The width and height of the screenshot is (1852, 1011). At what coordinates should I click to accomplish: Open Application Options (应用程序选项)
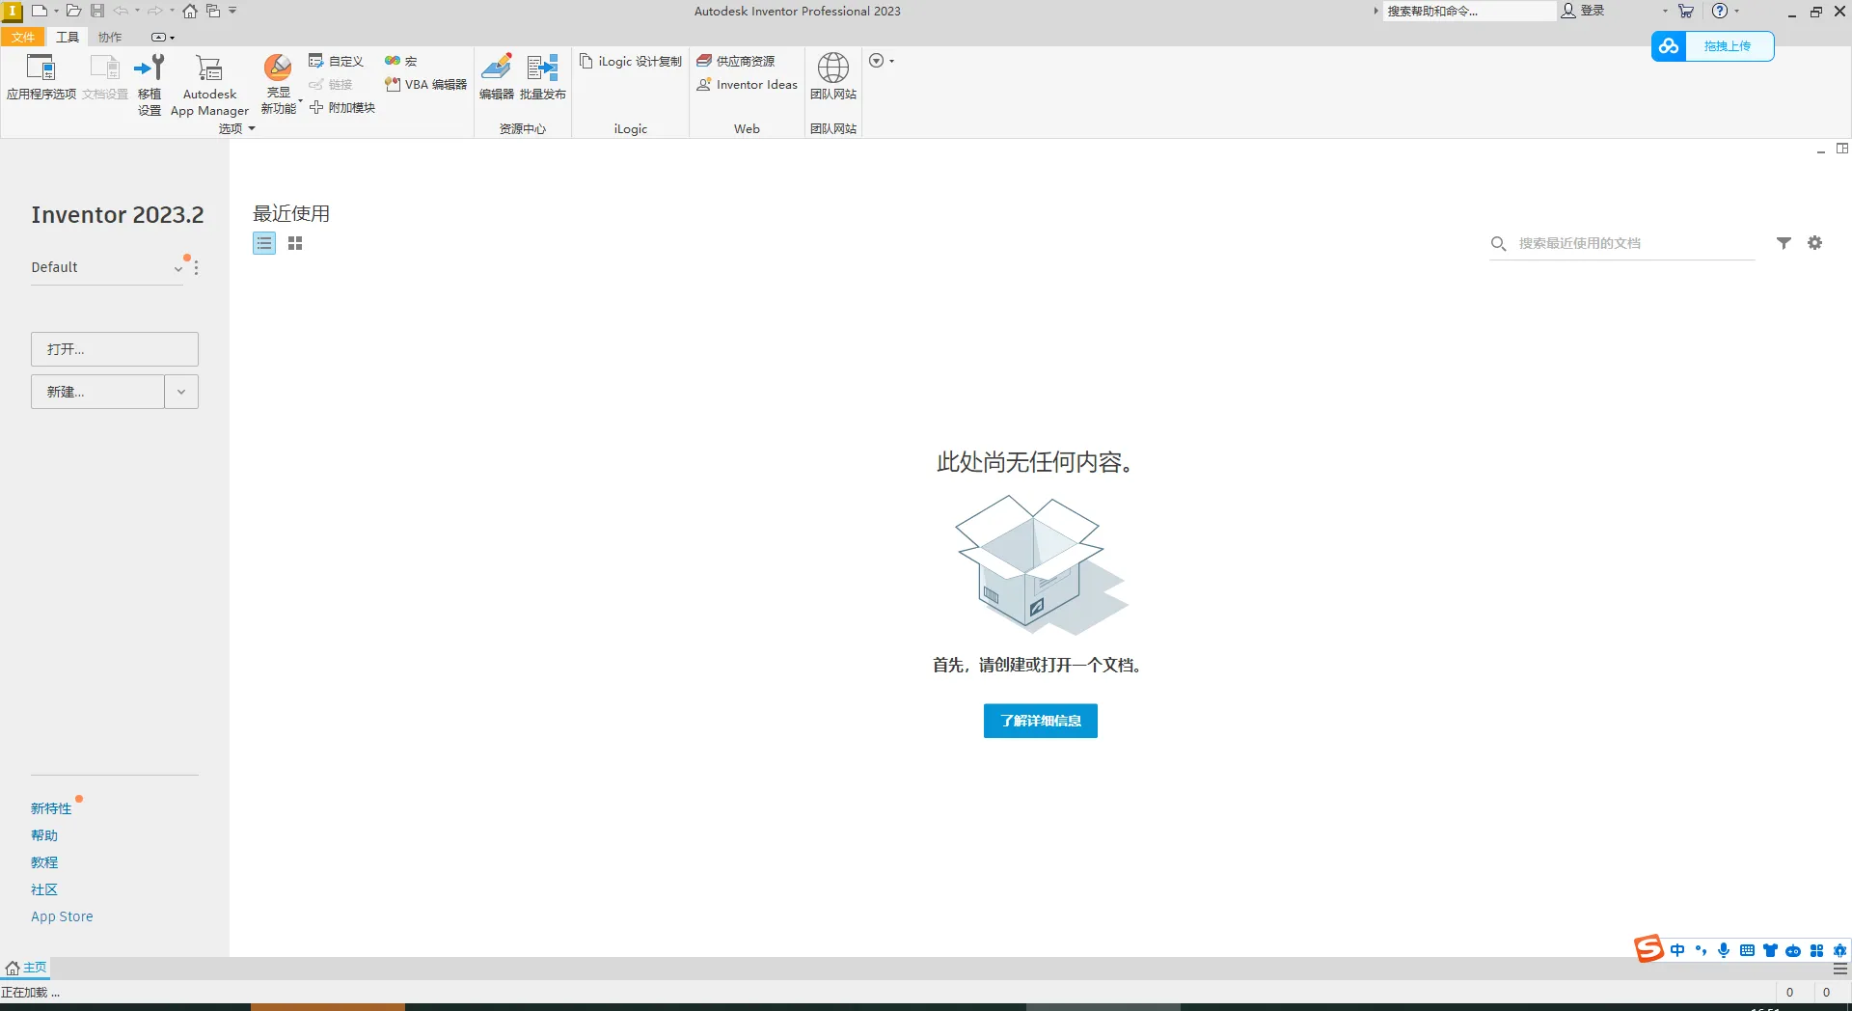click(x=41, y=77)
